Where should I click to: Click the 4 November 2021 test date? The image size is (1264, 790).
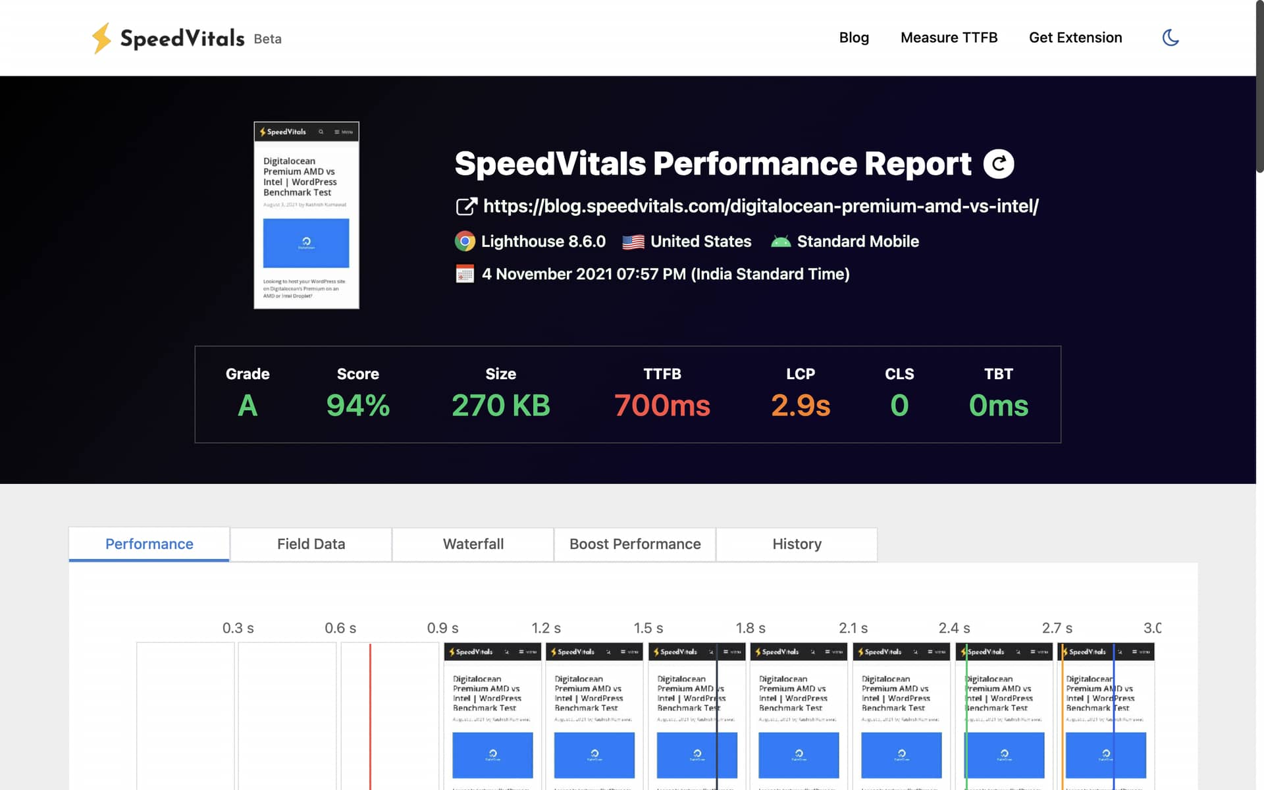[x=666, y=274]
